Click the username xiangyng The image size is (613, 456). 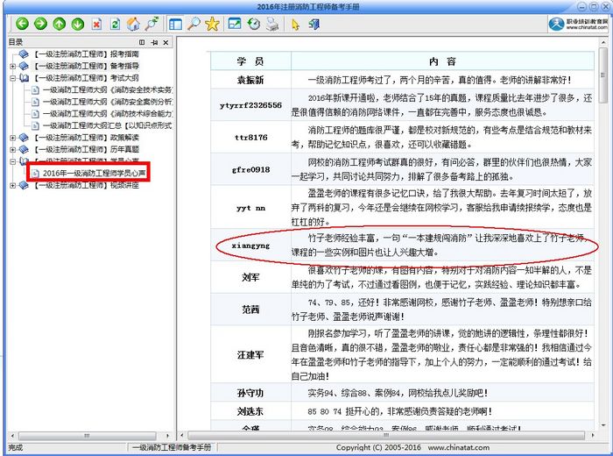pos(250,246)
